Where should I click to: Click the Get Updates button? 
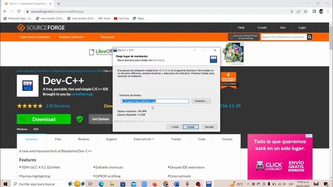pyautogui.click(x=100, y=119)
